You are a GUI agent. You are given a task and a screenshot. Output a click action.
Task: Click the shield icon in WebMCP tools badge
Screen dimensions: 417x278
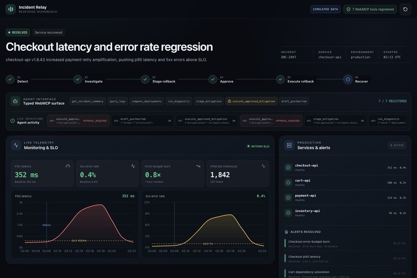(x=348, y=9)
